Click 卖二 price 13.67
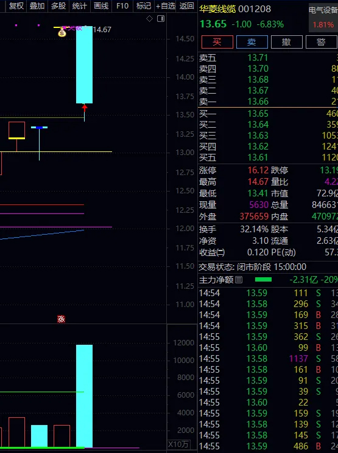338x453 pixels. (x=258, y=91)
